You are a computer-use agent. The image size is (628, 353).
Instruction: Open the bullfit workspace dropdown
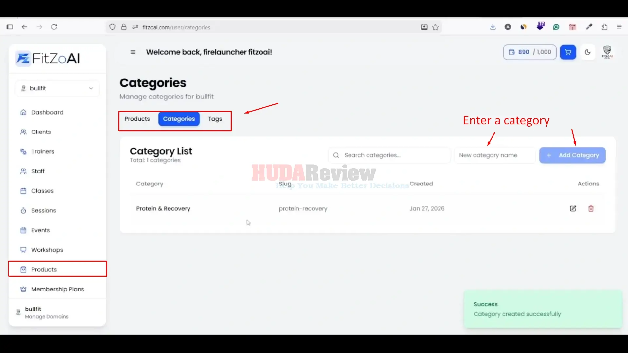(57, 88)
